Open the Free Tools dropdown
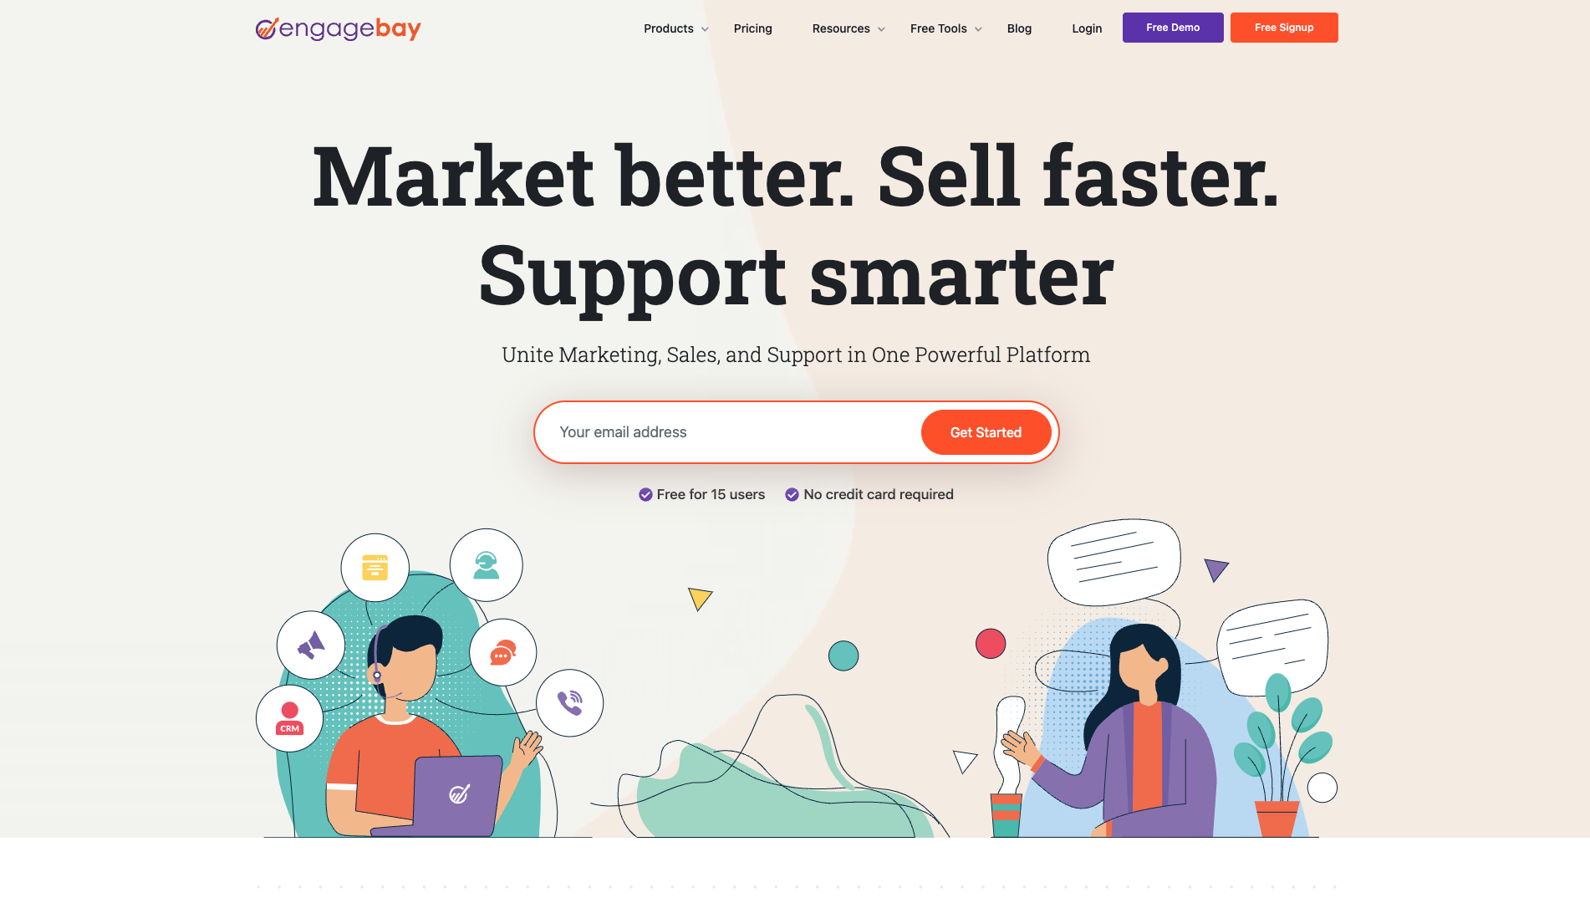 tap(946, 28)
